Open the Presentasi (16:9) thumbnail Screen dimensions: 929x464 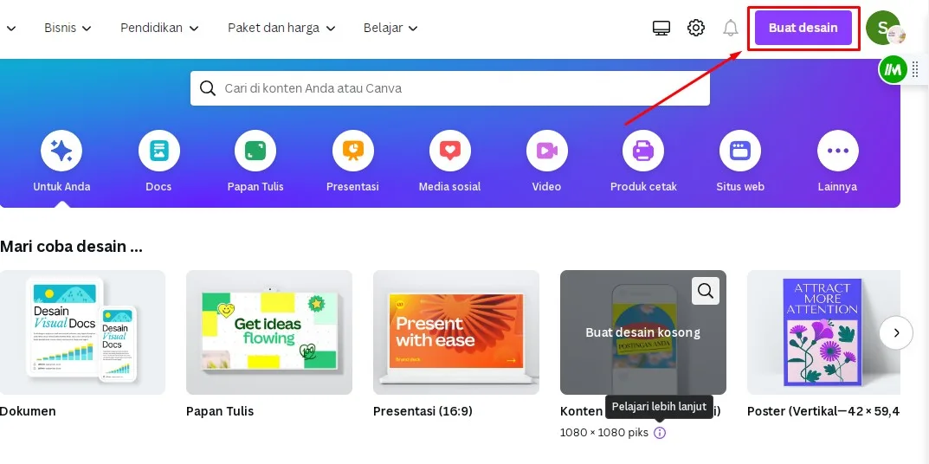456,332
